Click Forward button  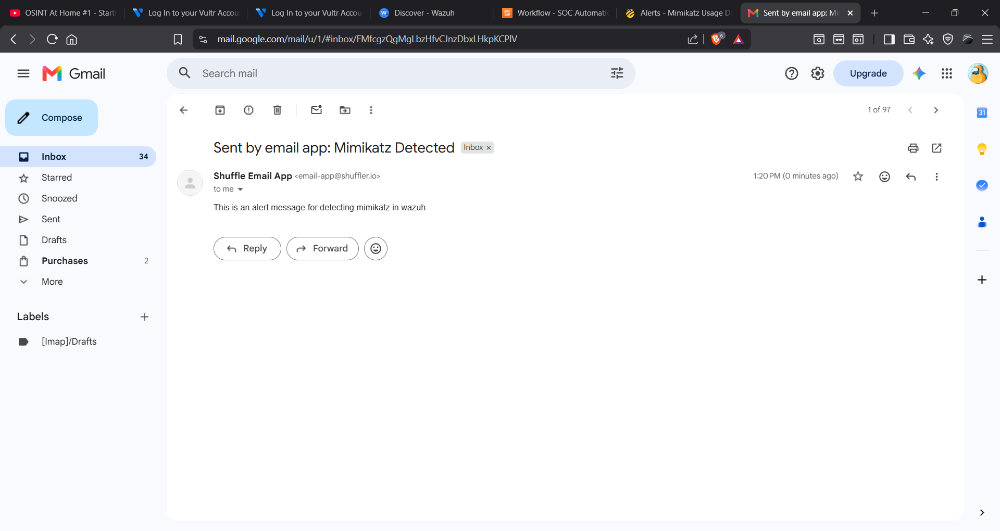point(322,248)
